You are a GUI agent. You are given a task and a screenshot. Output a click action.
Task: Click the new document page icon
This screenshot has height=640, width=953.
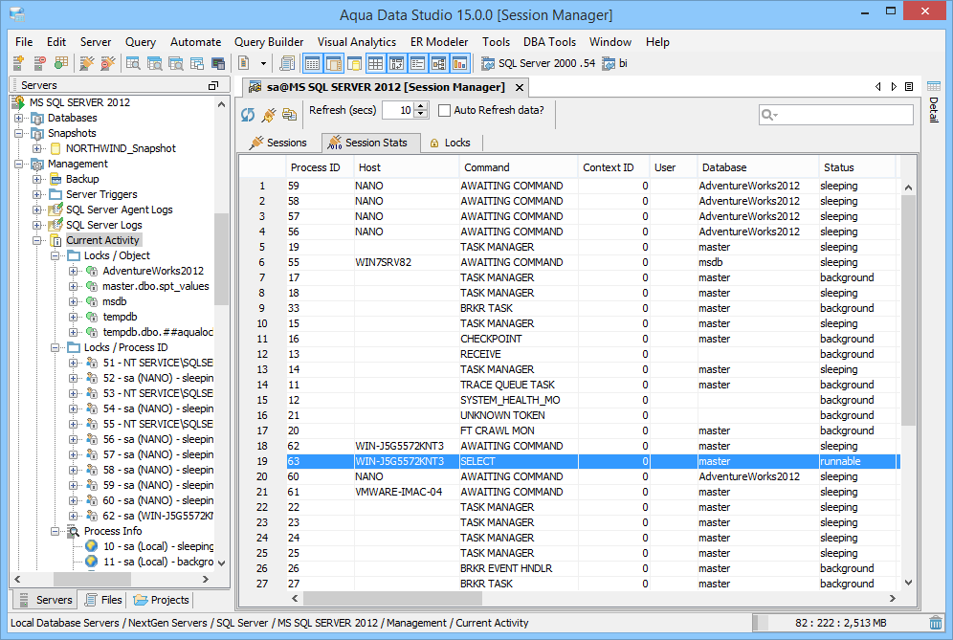(244, 63)
